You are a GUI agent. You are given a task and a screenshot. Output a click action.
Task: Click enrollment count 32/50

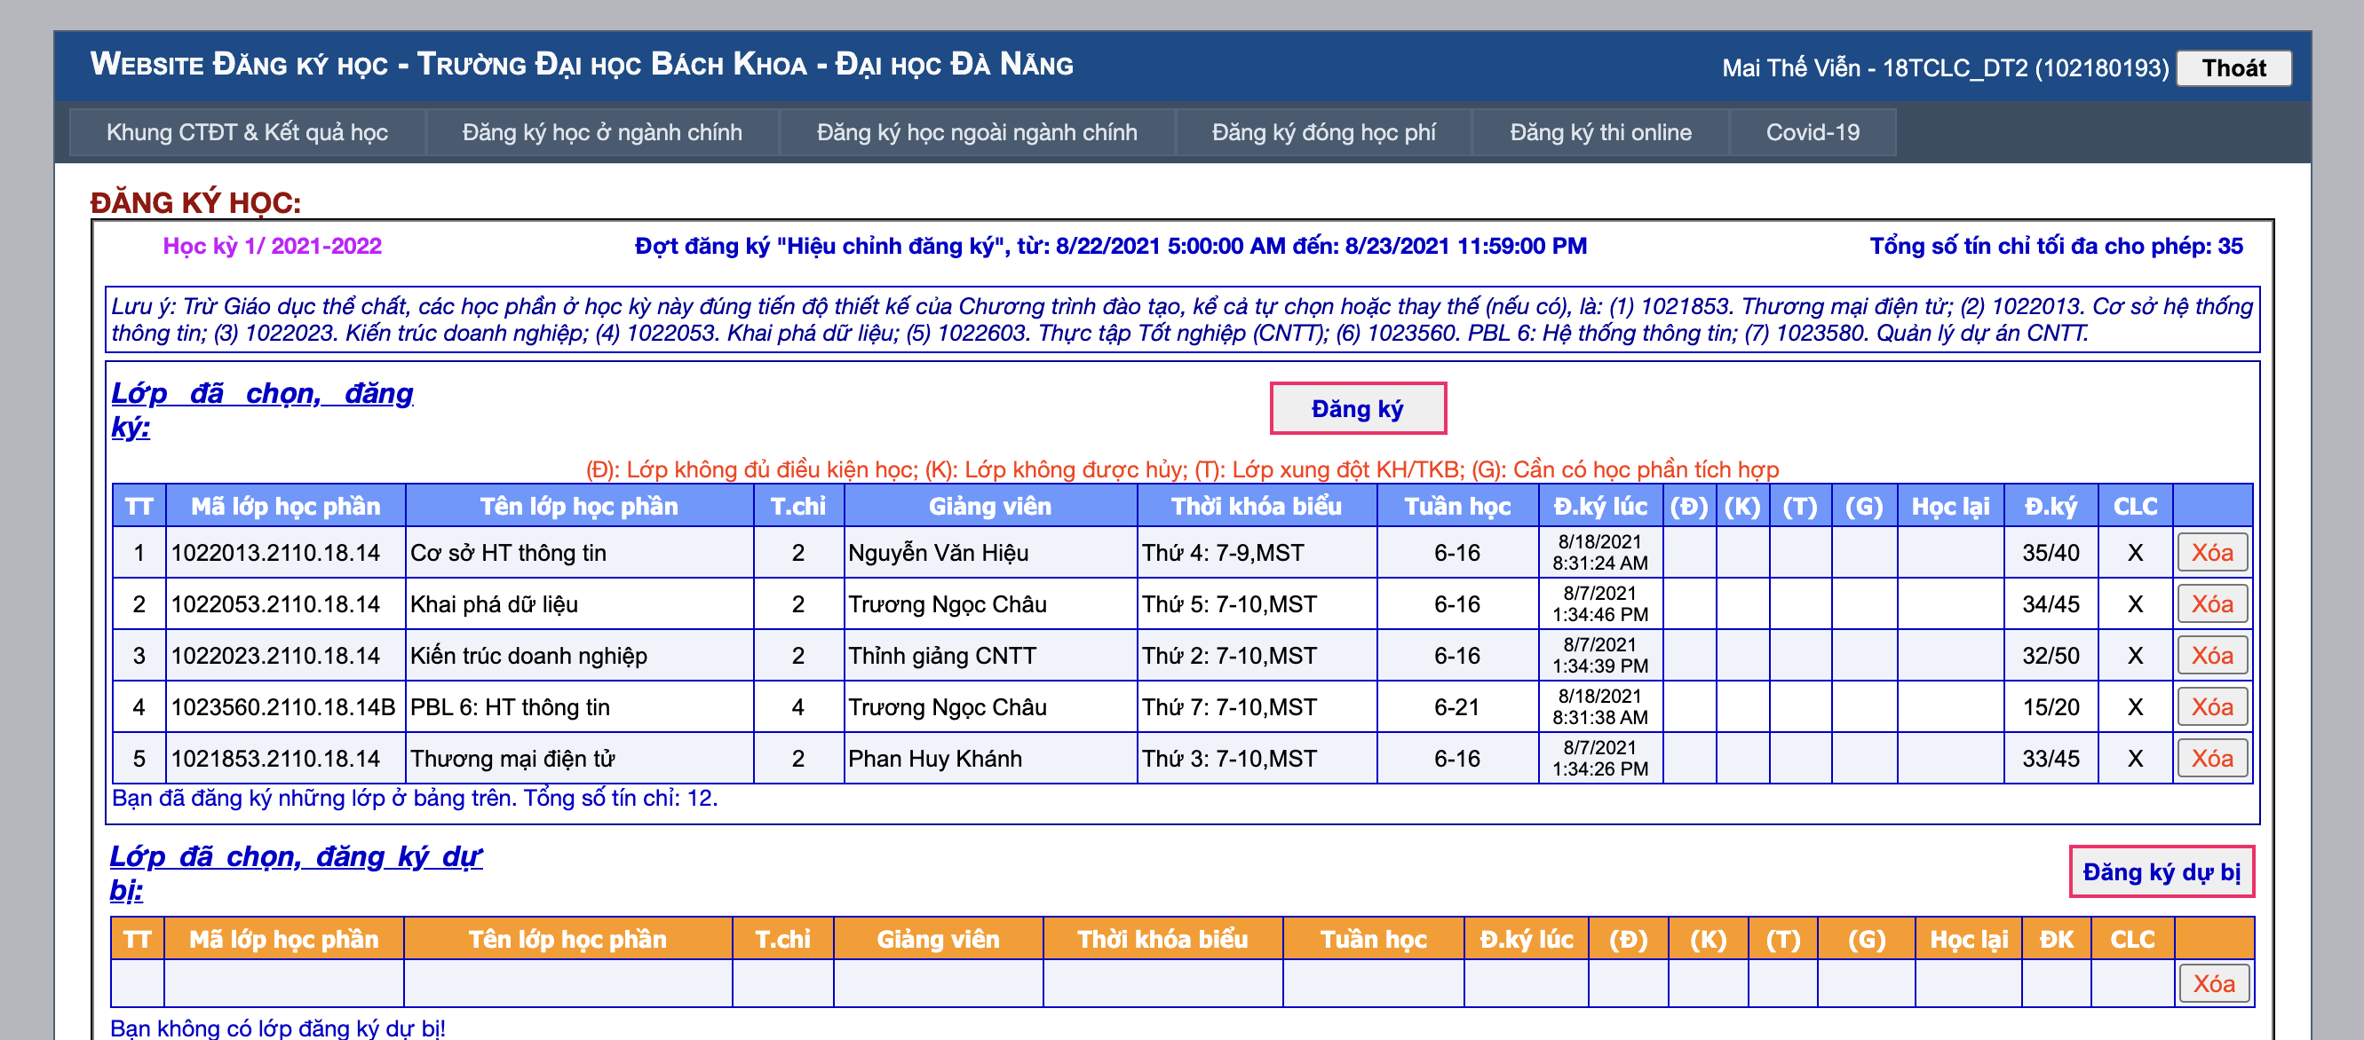(x=2051, y=656)
